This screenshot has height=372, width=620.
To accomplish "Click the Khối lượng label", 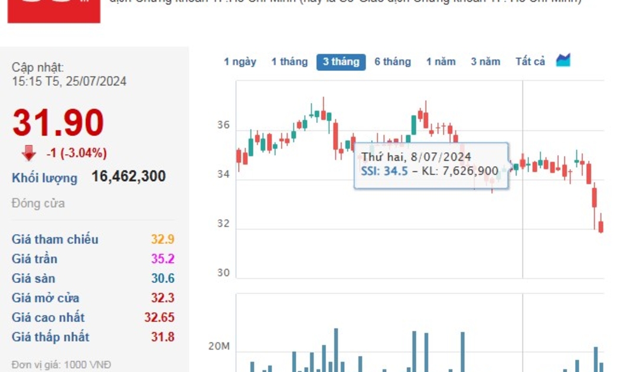I will 44,178.
